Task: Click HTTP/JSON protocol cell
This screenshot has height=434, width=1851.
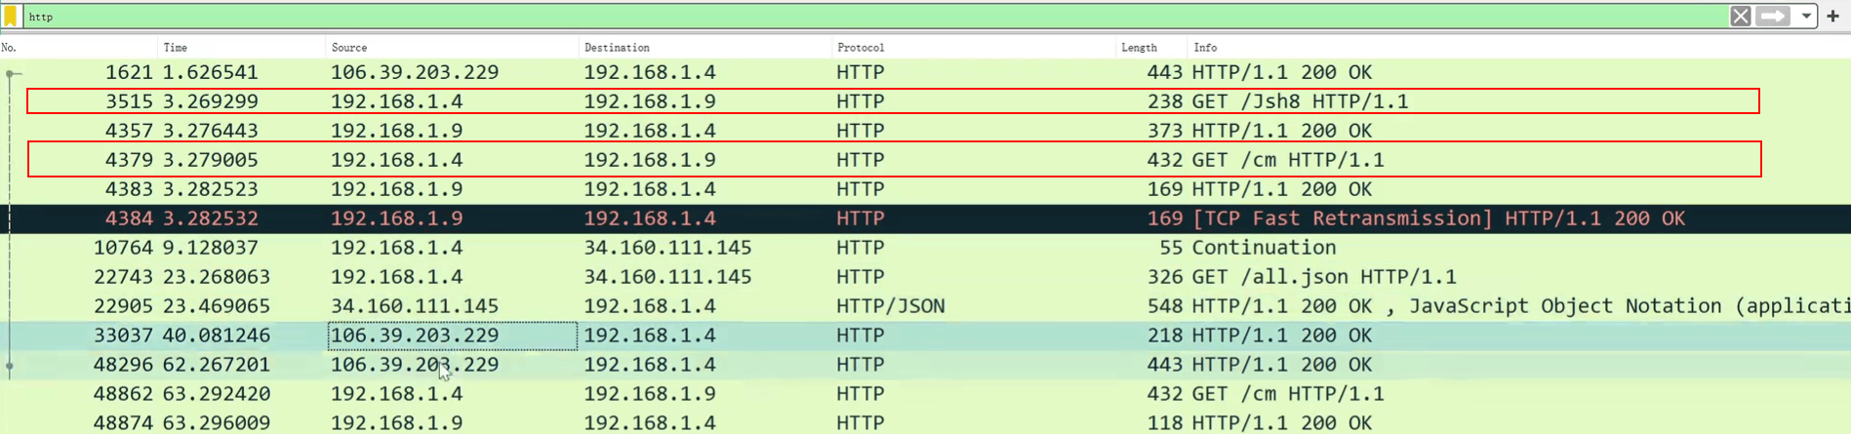Action: [890, 306]
